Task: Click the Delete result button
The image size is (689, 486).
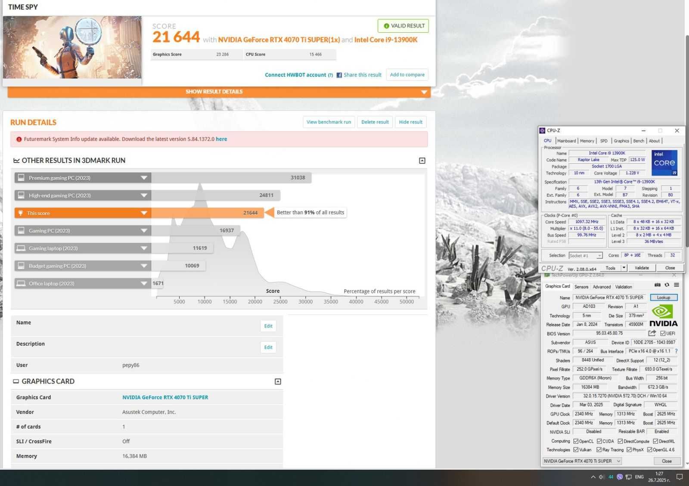Action: [x=375, y=122]
